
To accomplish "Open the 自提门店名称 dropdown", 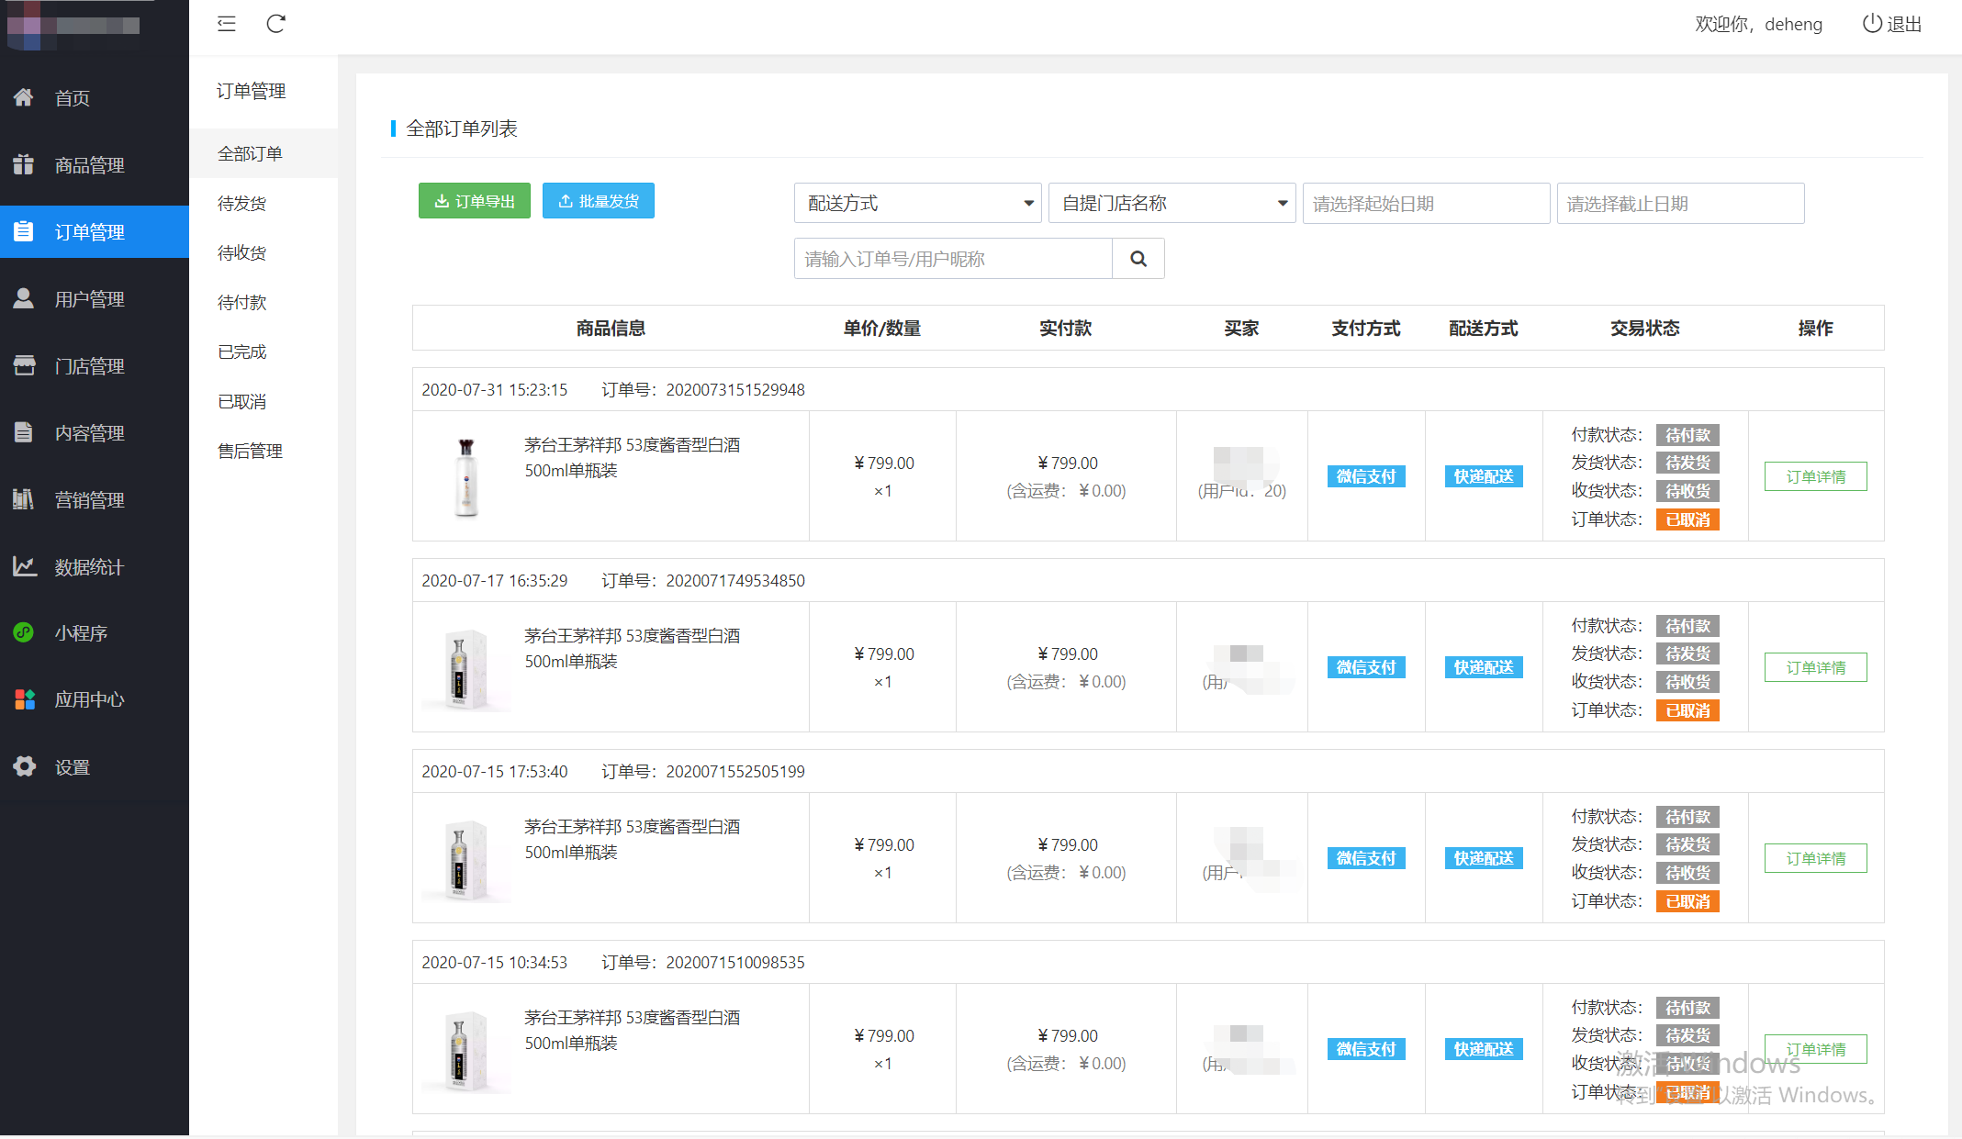I will click(x=1172, y=203).
